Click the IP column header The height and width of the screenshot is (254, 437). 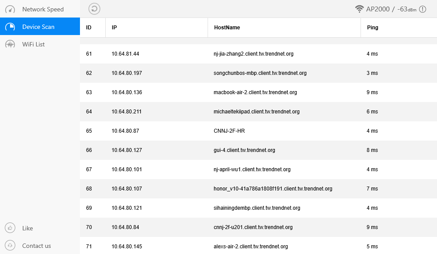pyautogui.click(x=114, y=27)
